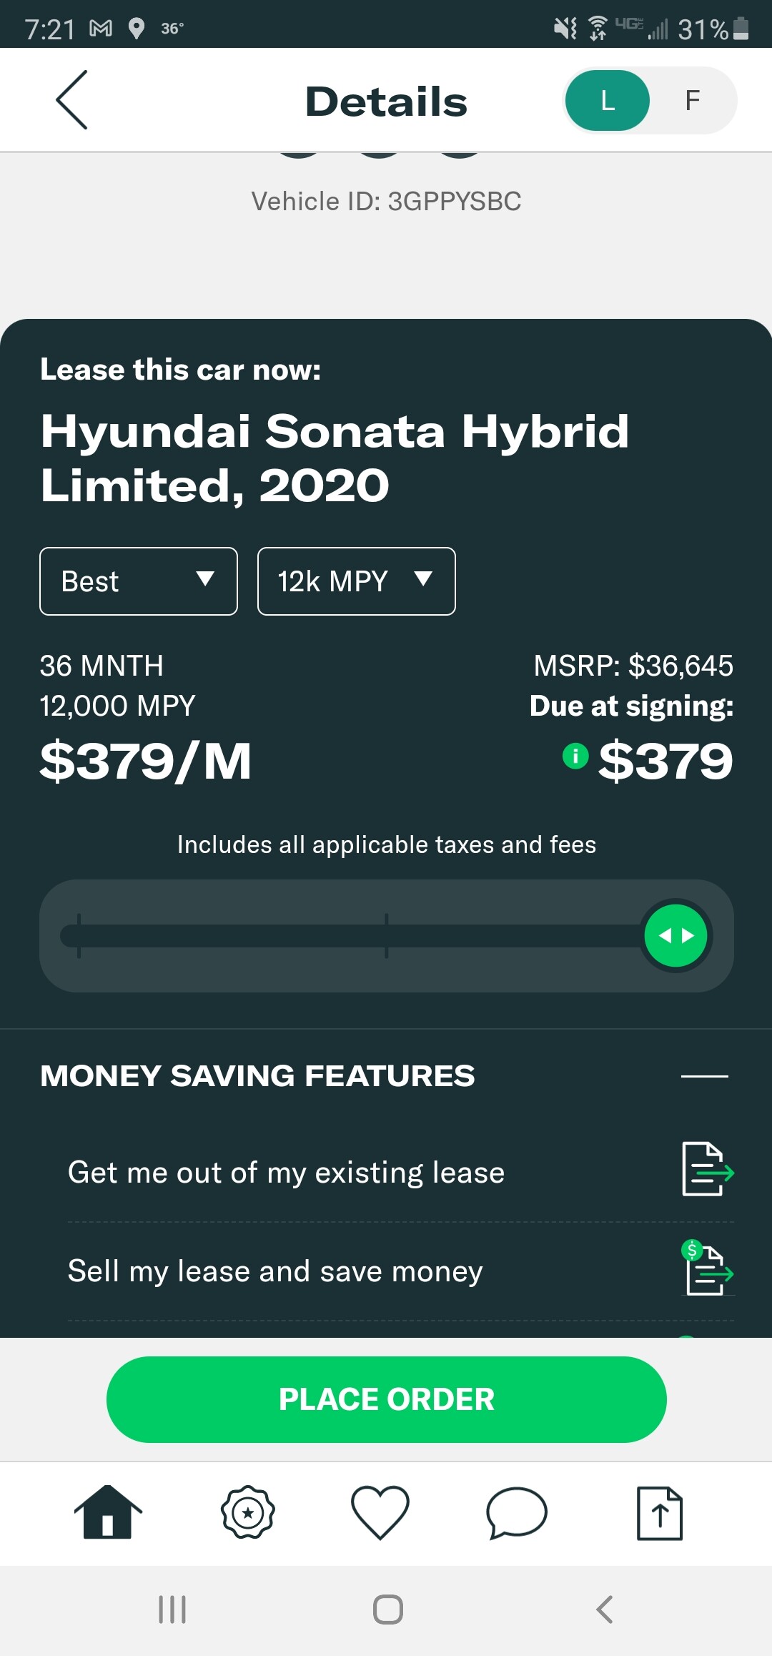Open the 12k MPY mileage dropdown
This screenshot has width=772, height=1656.
click(x=356, y=581)
